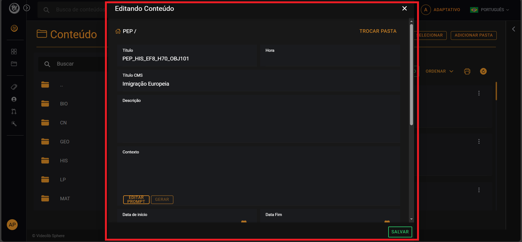Click the AP user avatar
This screenshot has height=242, width=522.
tap(12, 225)
